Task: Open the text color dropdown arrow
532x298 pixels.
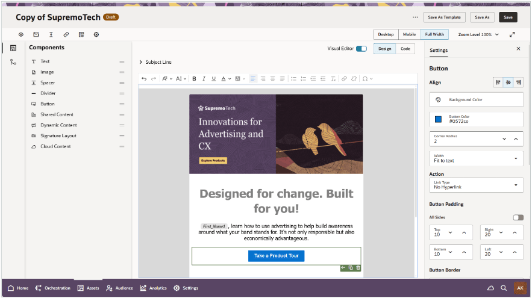Action: [x=230, y=79]
